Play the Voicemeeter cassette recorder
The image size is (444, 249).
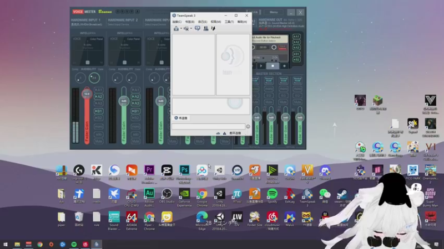coord(261,66)
